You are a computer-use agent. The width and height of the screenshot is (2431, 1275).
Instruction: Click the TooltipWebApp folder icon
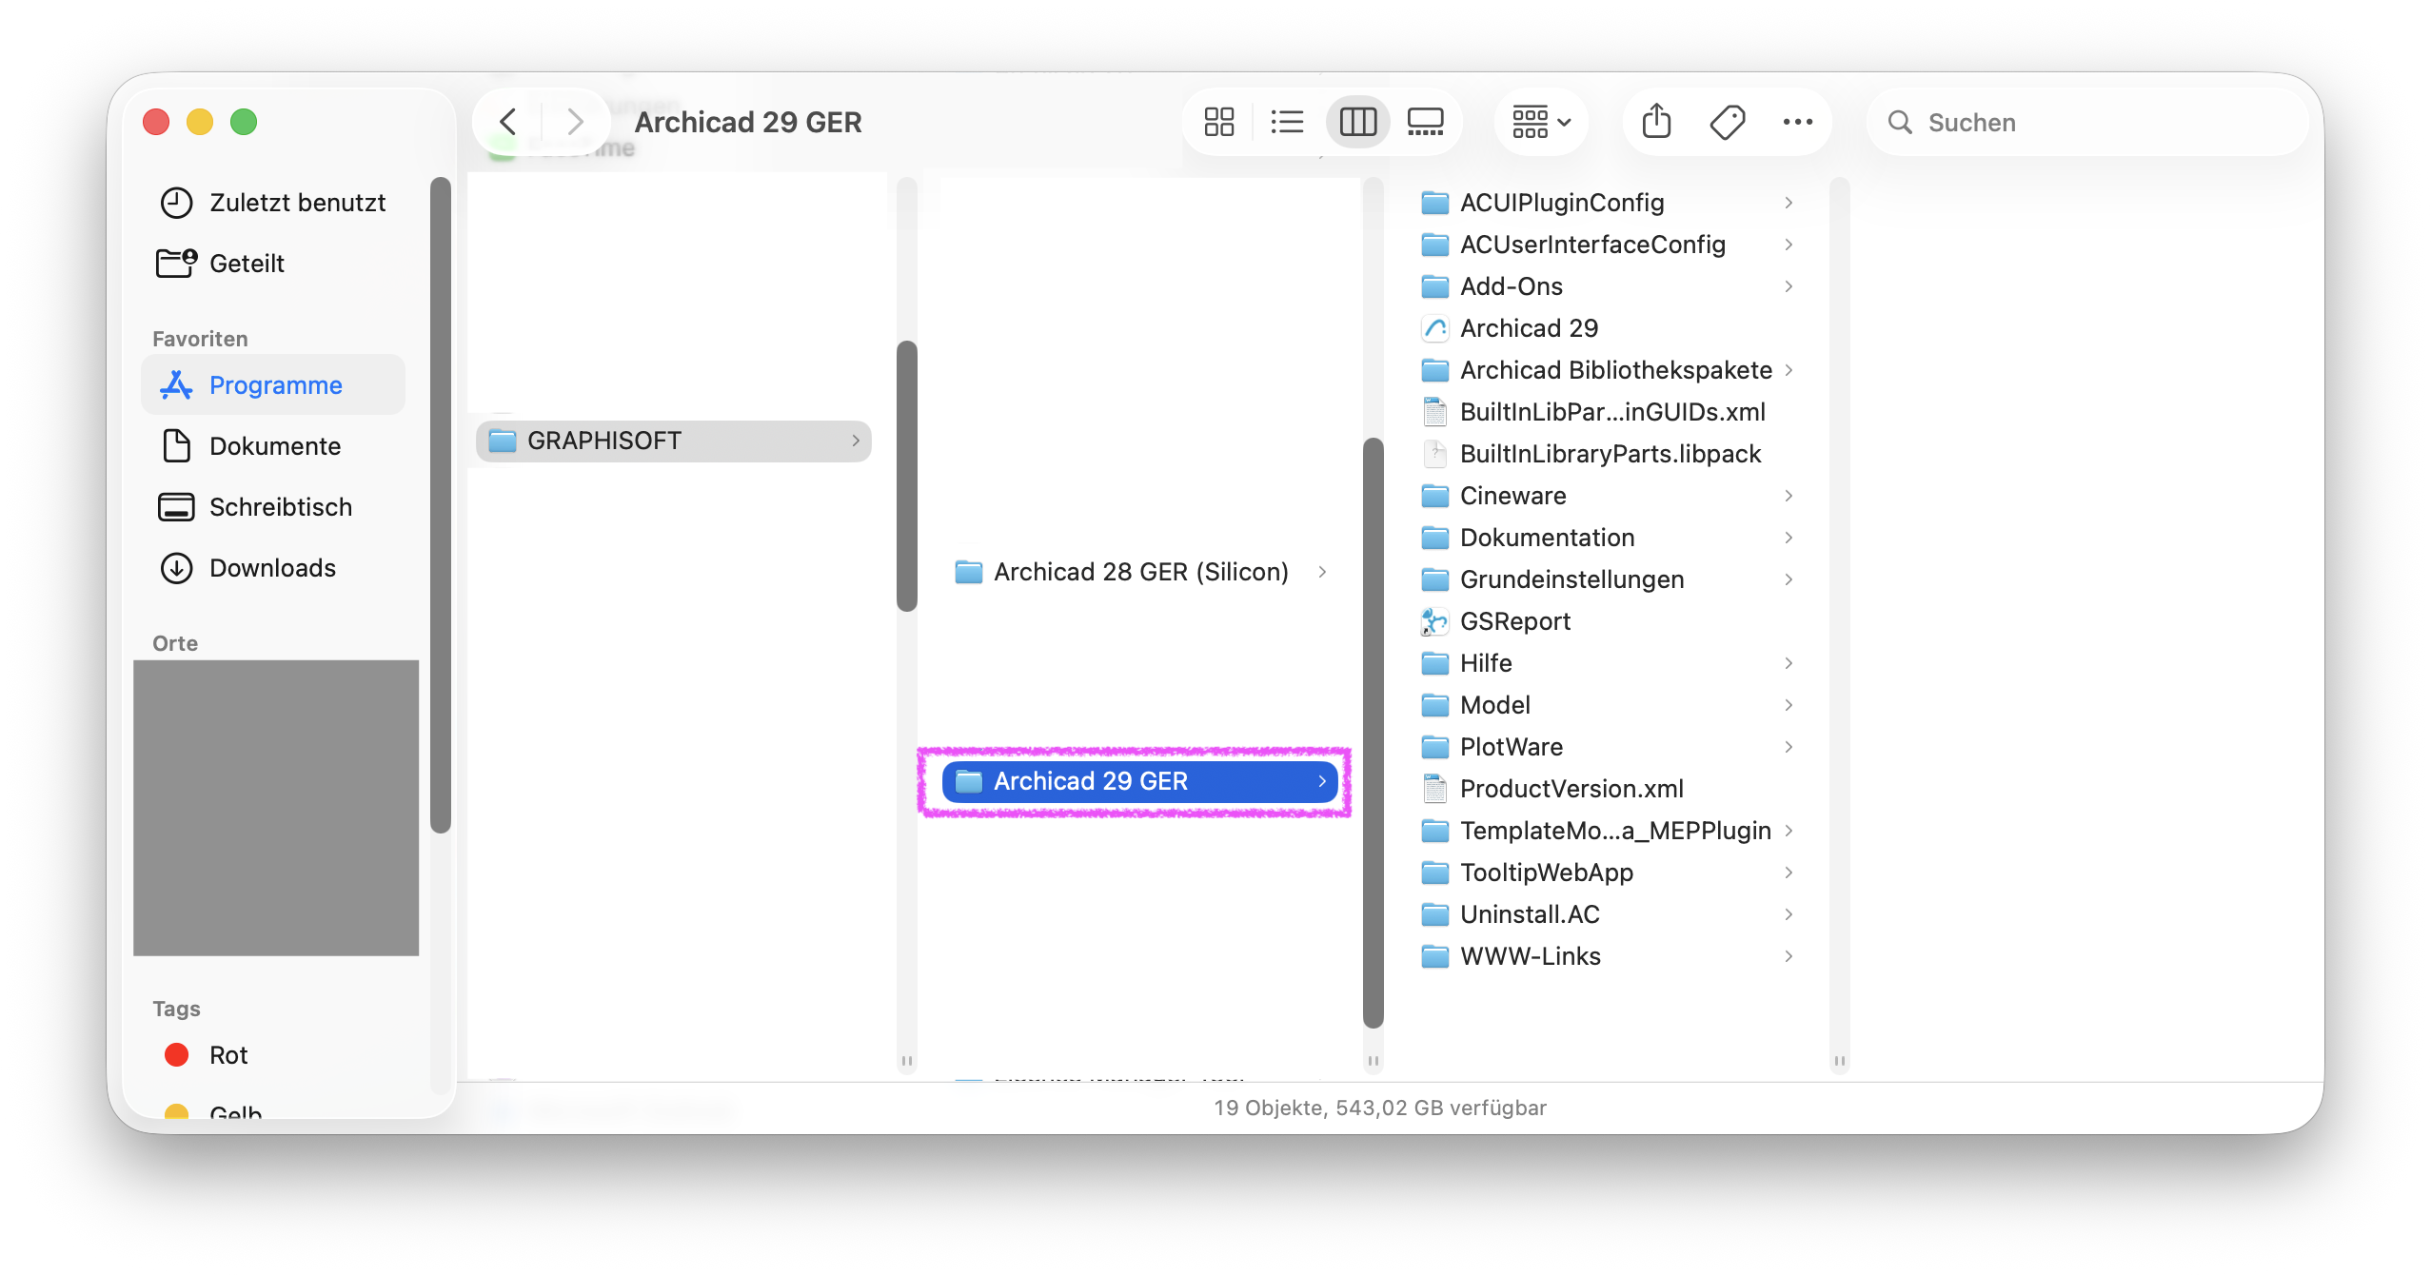pyautogui.click(x=1434, y=873)
